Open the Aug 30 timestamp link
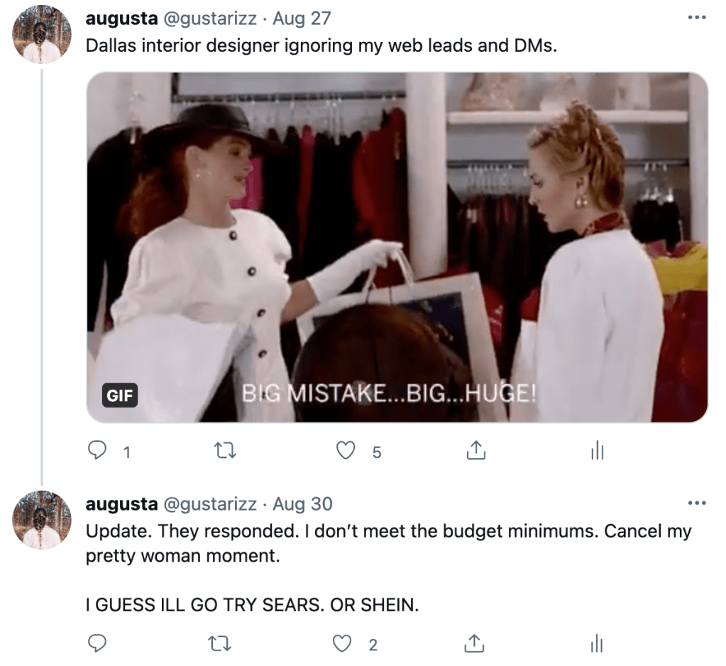The image size is (726, 666). click(302, 504)
